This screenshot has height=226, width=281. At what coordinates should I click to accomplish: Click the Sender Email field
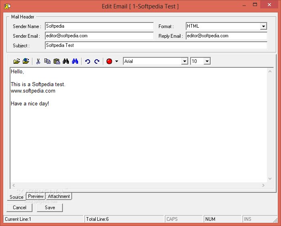click(99, 36)
